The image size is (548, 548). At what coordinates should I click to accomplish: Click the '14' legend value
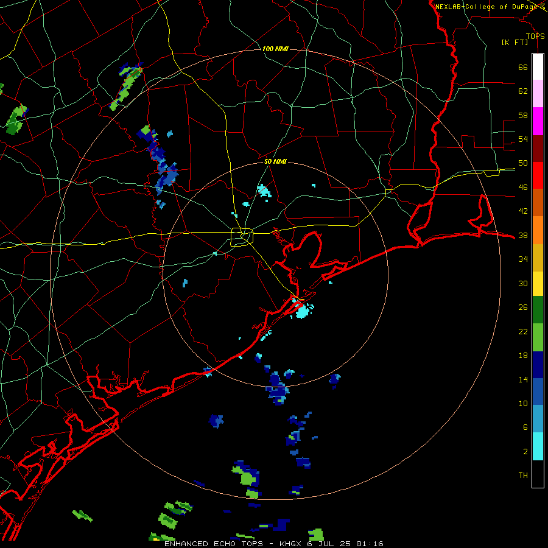[523, 379]
